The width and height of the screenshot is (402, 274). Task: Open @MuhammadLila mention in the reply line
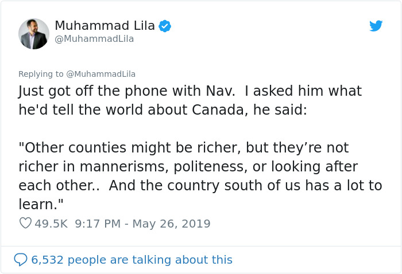[x=100, y=74]
